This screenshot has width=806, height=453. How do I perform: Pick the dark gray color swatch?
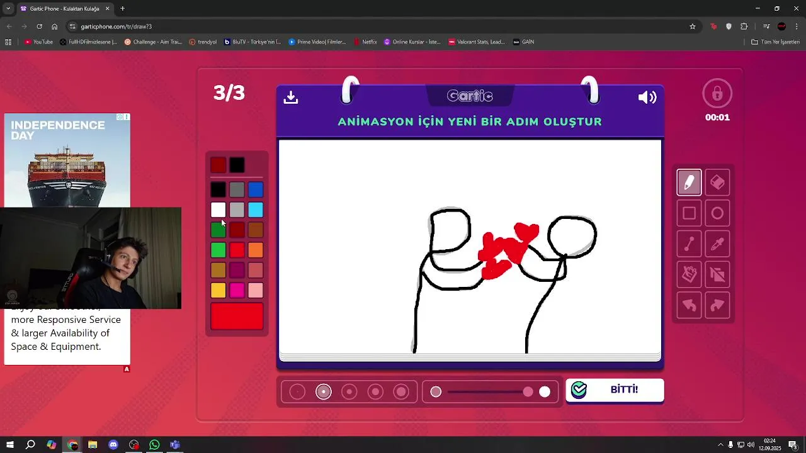click(237, 189)
